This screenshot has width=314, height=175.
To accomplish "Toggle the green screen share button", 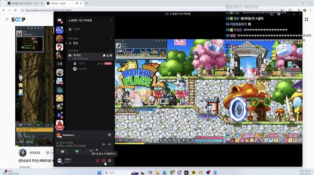I will (77, 151).
